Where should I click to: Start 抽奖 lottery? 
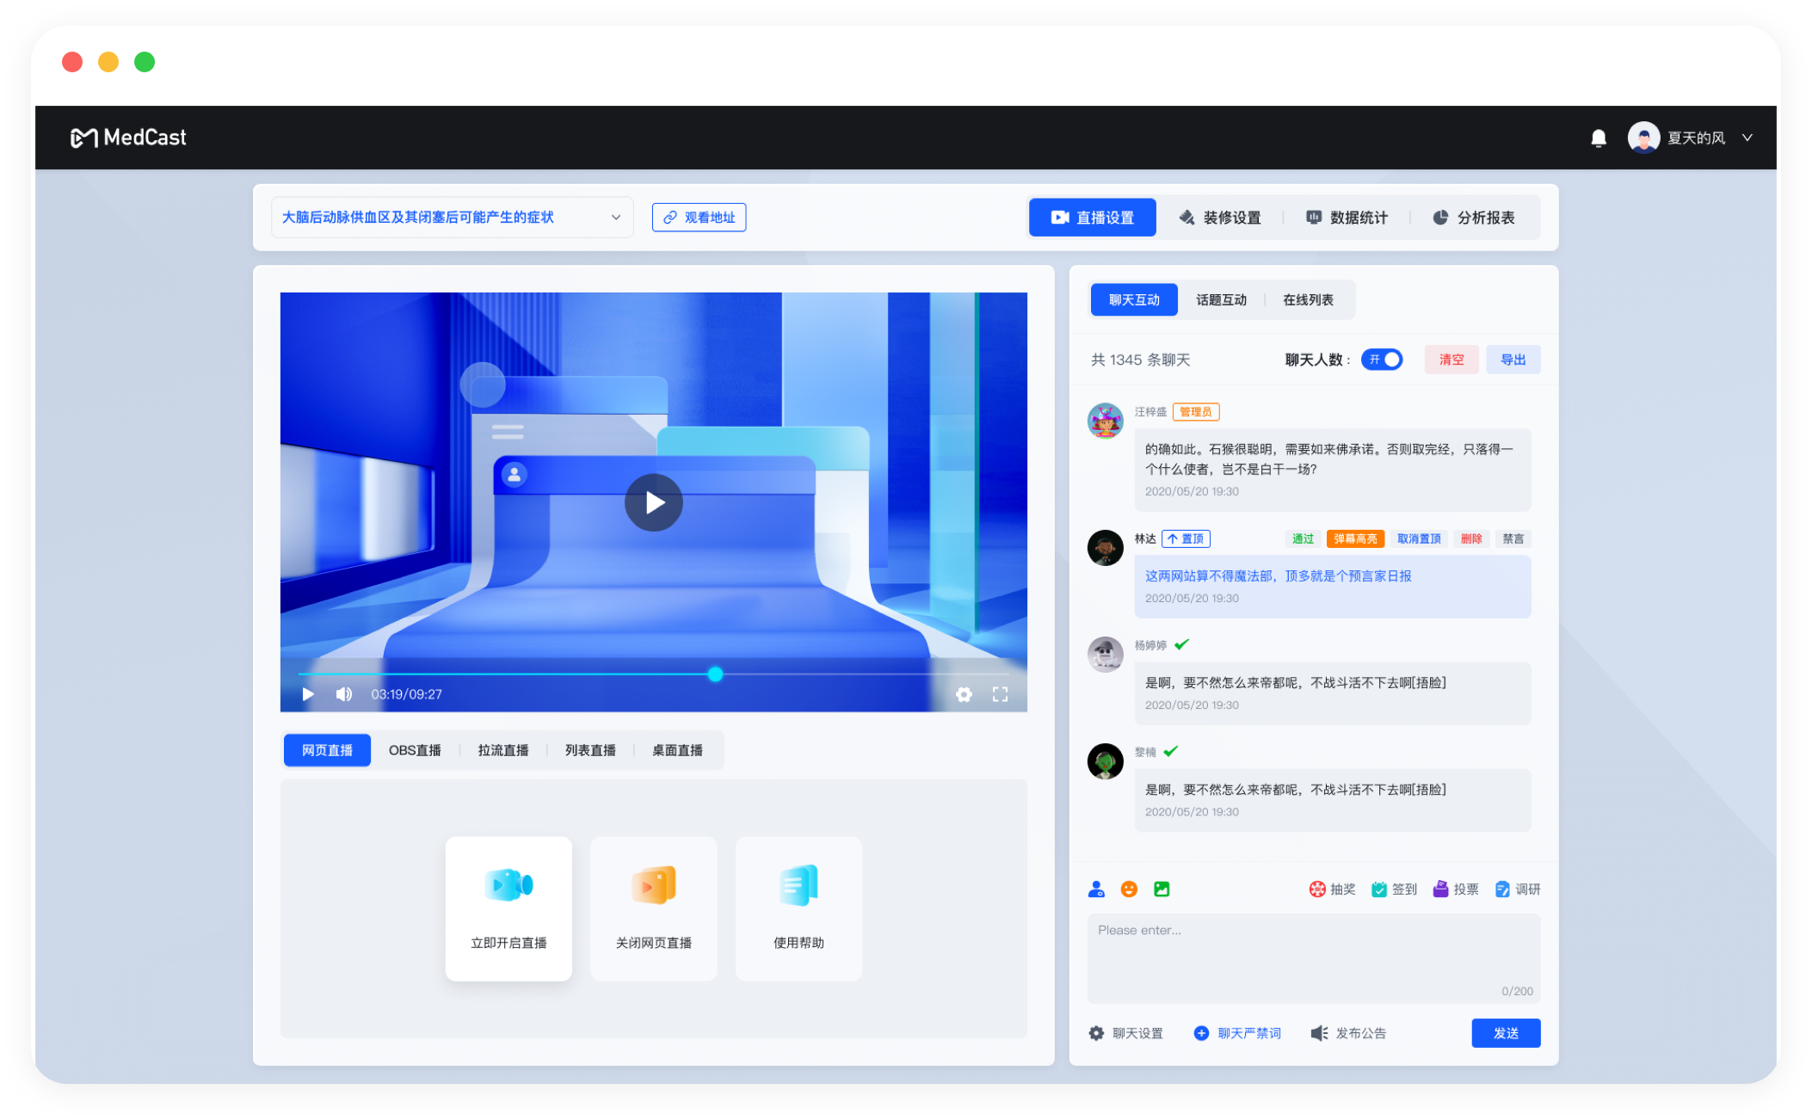click(1331, 889)
